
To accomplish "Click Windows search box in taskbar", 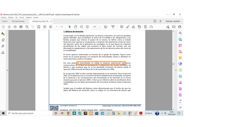I will click(30, 113).
